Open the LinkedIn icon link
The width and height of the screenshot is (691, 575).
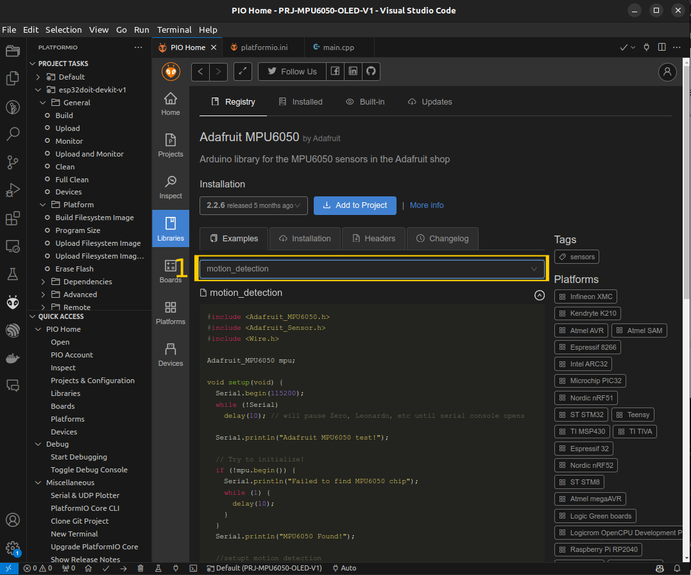tap(353, 71)
